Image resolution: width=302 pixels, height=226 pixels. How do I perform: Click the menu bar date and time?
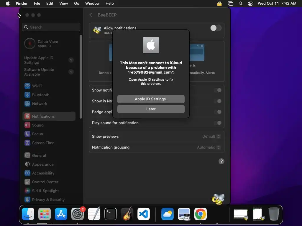tap(277, 4)
